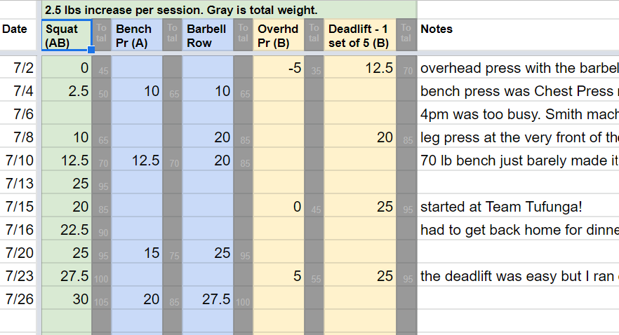619x335 pixels.
Task: Select the 7/10 bench press value 12.5
Action: [x=137, y=160]
